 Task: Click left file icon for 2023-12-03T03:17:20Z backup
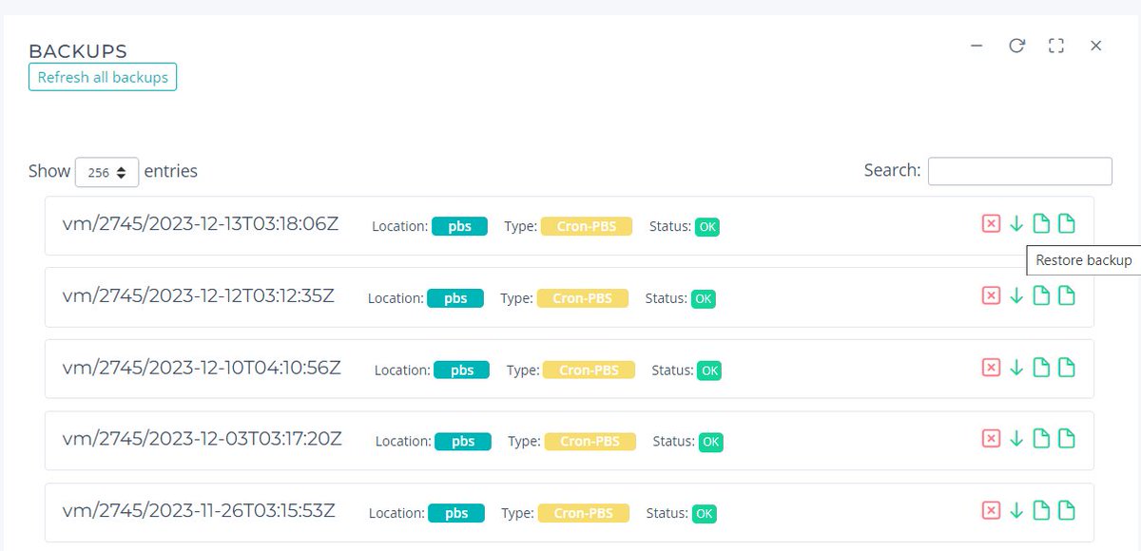pyautogui.click(x=1041, y=439)
